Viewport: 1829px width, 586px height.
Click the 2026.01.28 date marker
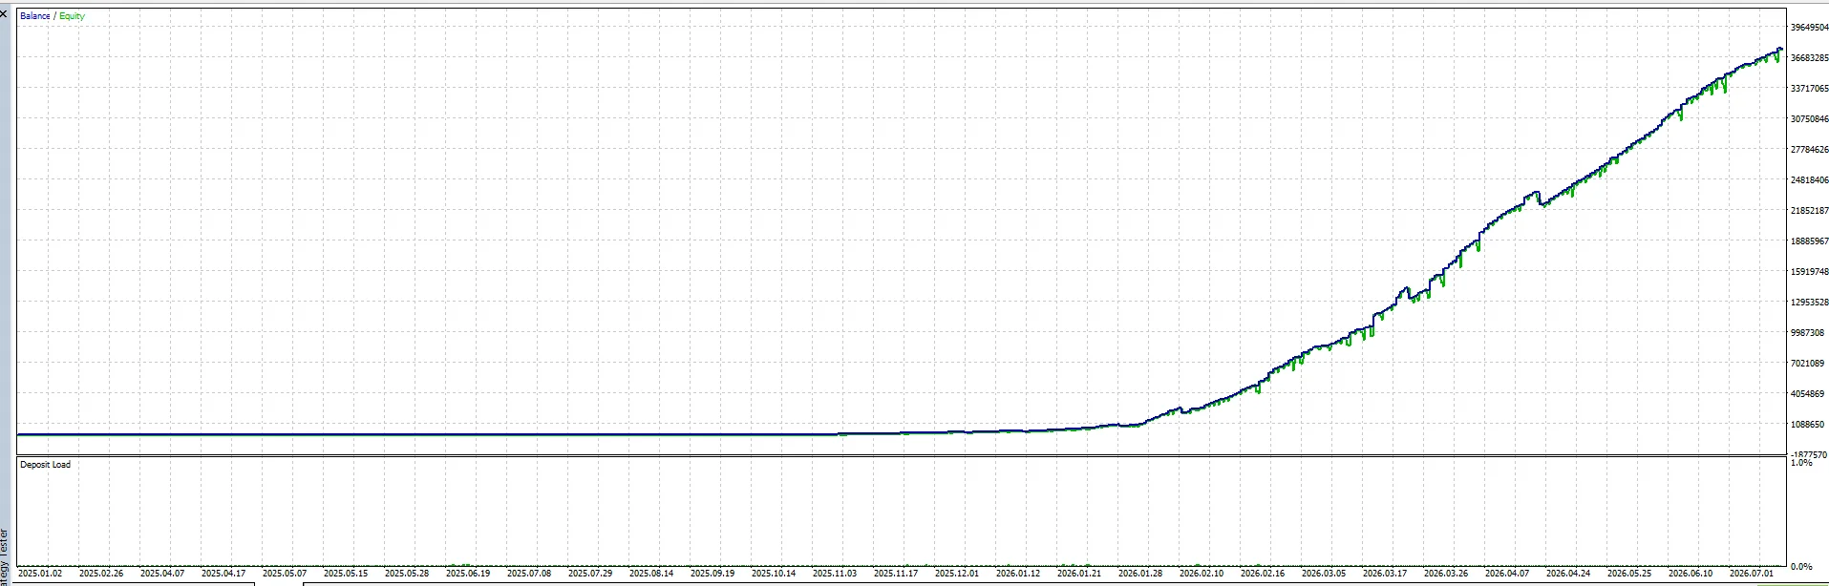click(x=1140, y=574)
